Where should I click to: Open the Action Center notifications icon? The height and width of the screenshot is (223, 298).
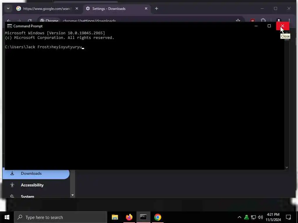coord(288,217)
